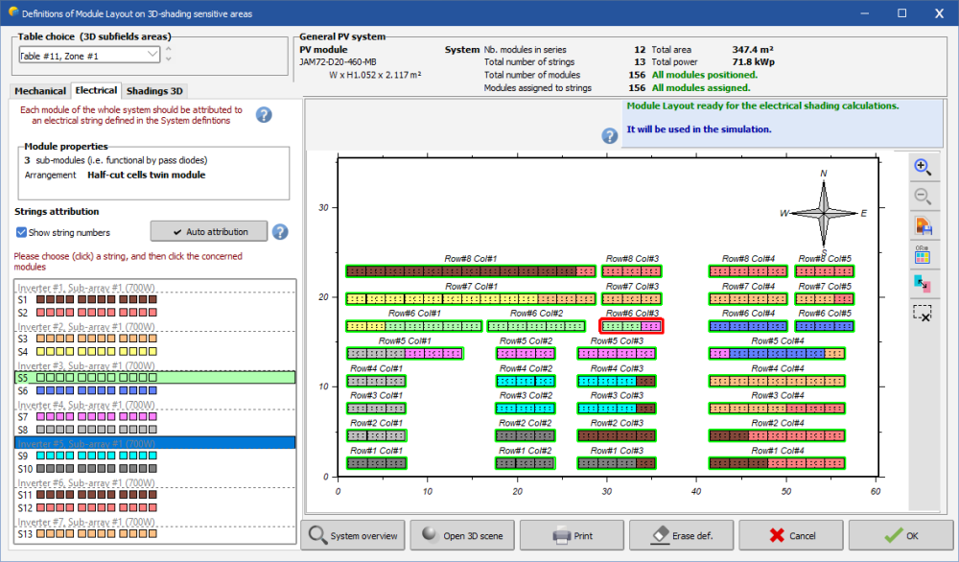Click the colored string grid icon

click(923, 255)
